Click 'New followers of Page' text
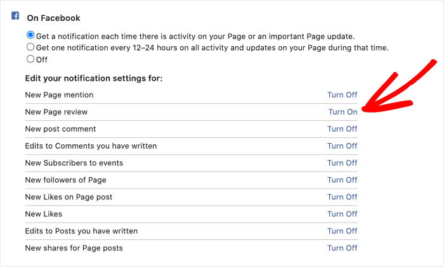This screenshot has height=267, width=444. [66, 180]
